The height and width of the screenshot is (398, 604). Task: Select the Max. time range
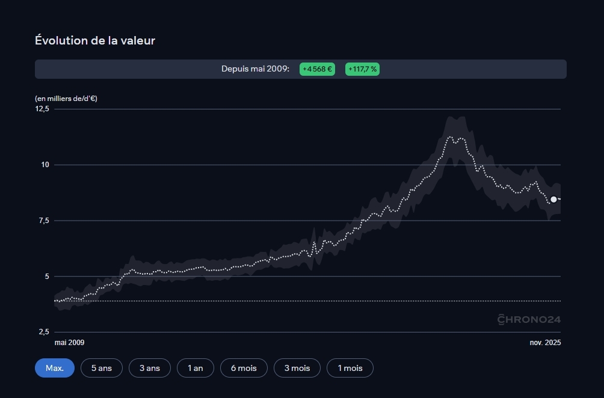[55, 368]
